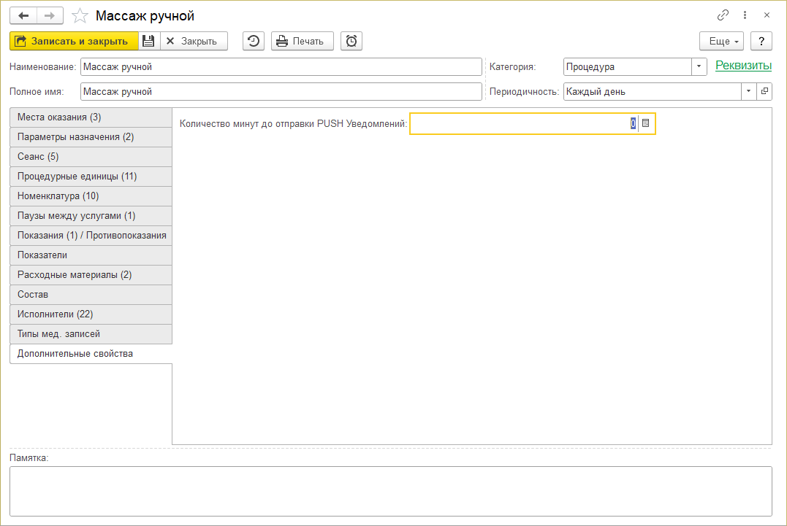
Task: Click into the Памятка text area
Action: click(x=390, y=491)
